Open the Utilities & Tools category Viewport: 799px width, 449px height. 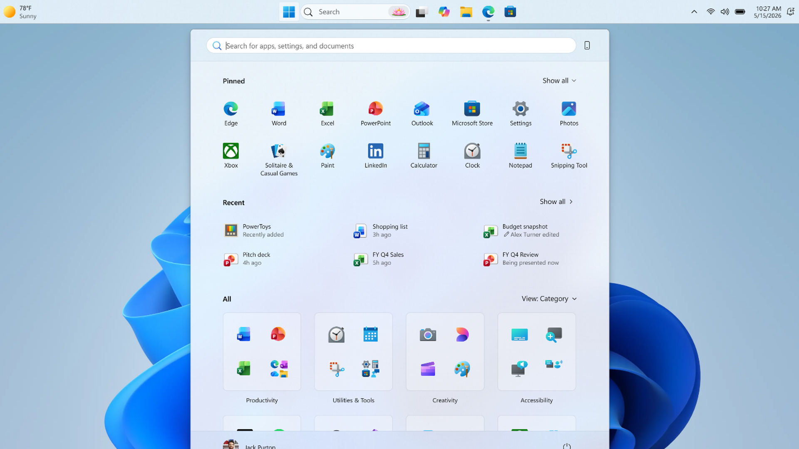click(353, 352)
